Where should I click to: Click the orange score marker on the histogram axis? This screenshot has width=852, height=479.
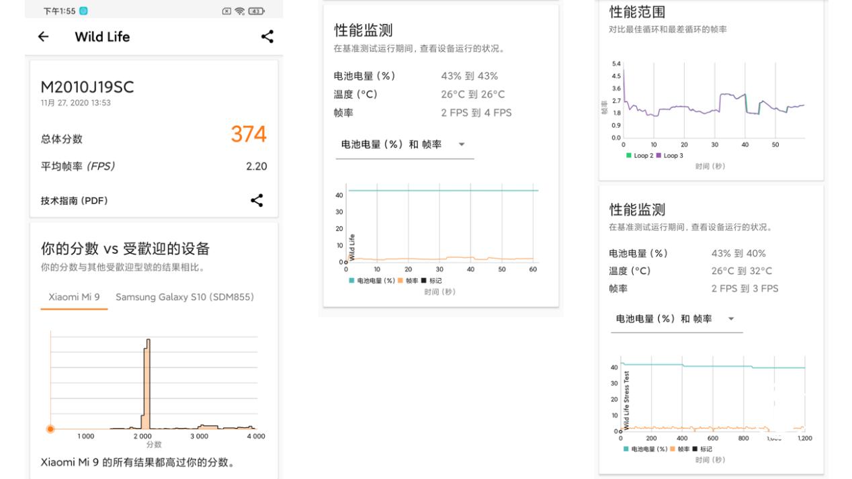[x=50, y=429]
